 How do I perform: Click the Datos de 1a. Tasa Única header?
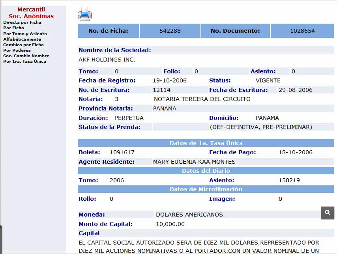(x=206, y=143)
